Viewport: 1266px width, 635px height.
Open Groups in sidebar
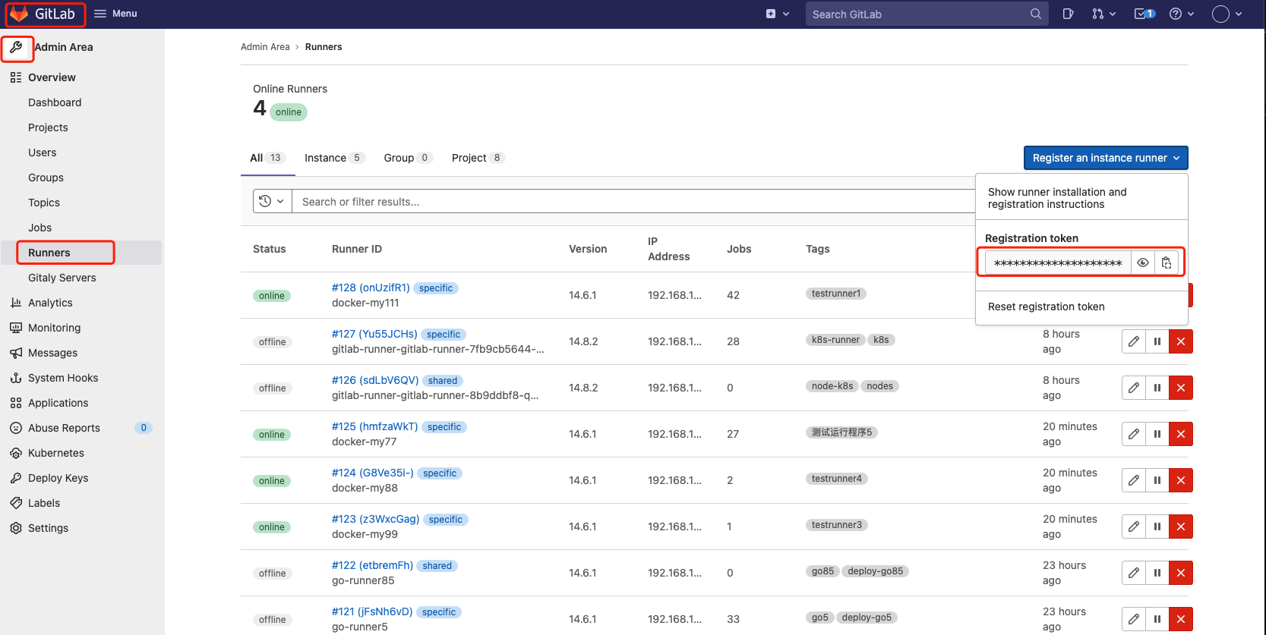tap(46, 178)
